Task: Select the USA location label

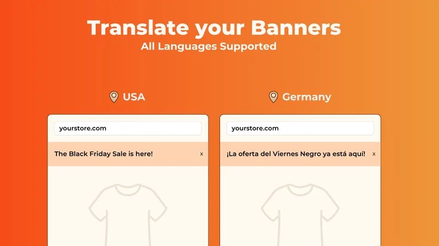Action: click(134, 97)
